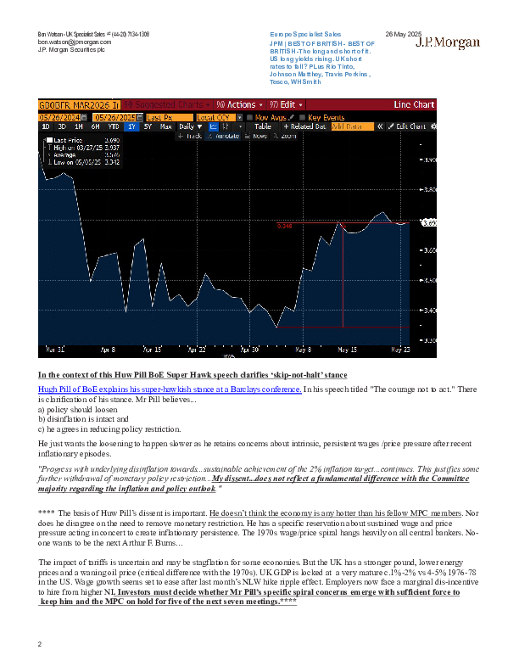Select the 1D range tab
Image resolution: width=519 pixels, height=672 pixels.
tap(46, 126)
